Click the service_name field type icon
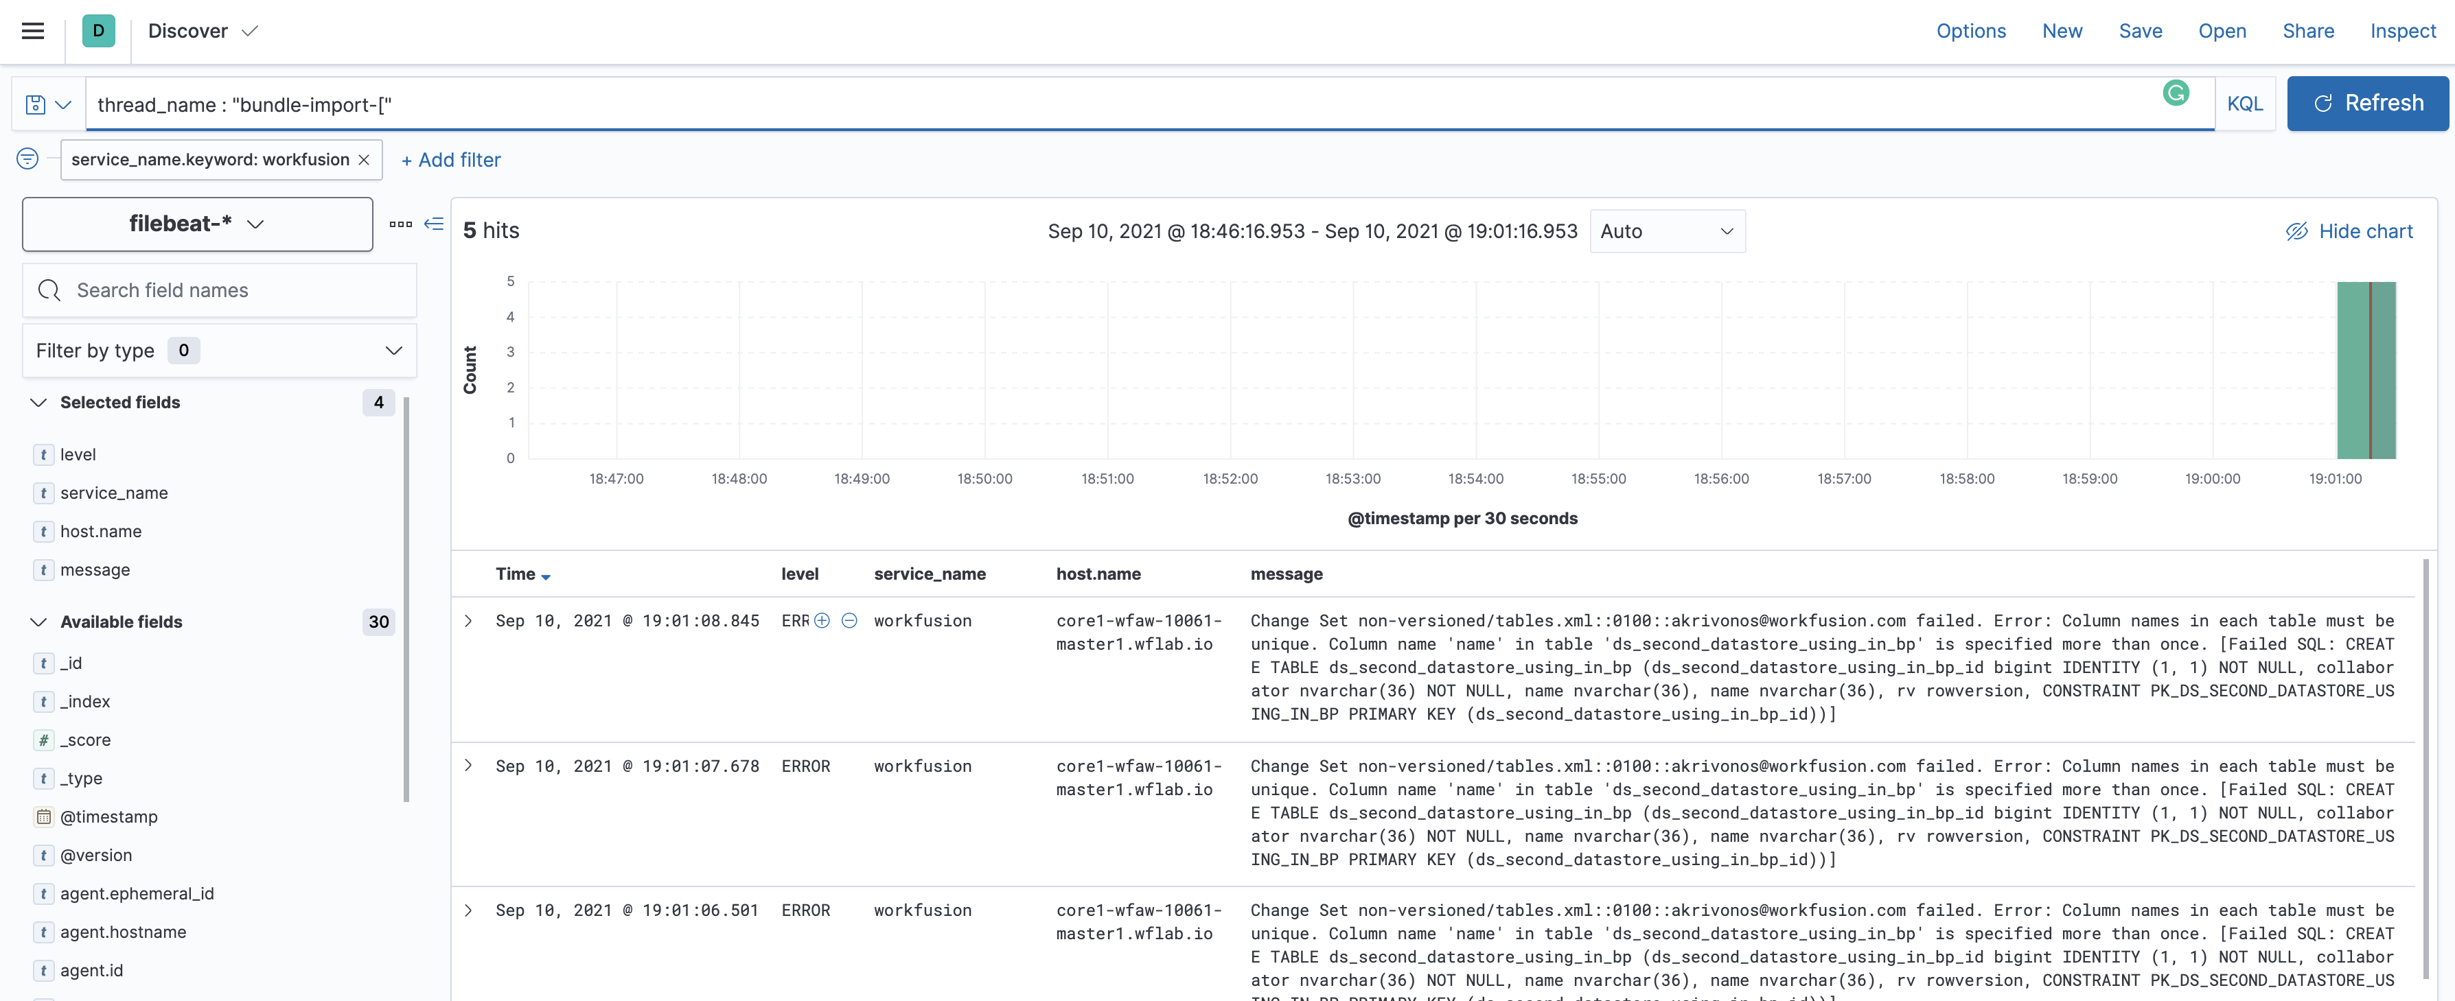The image size is (2455, 1001). [x=44, y=493]
